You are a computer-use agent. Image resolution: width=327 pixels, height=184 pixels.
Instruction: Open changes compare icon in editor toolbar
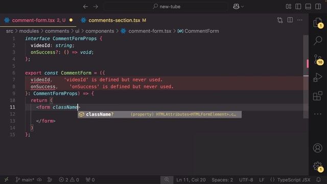pos(280,20)
